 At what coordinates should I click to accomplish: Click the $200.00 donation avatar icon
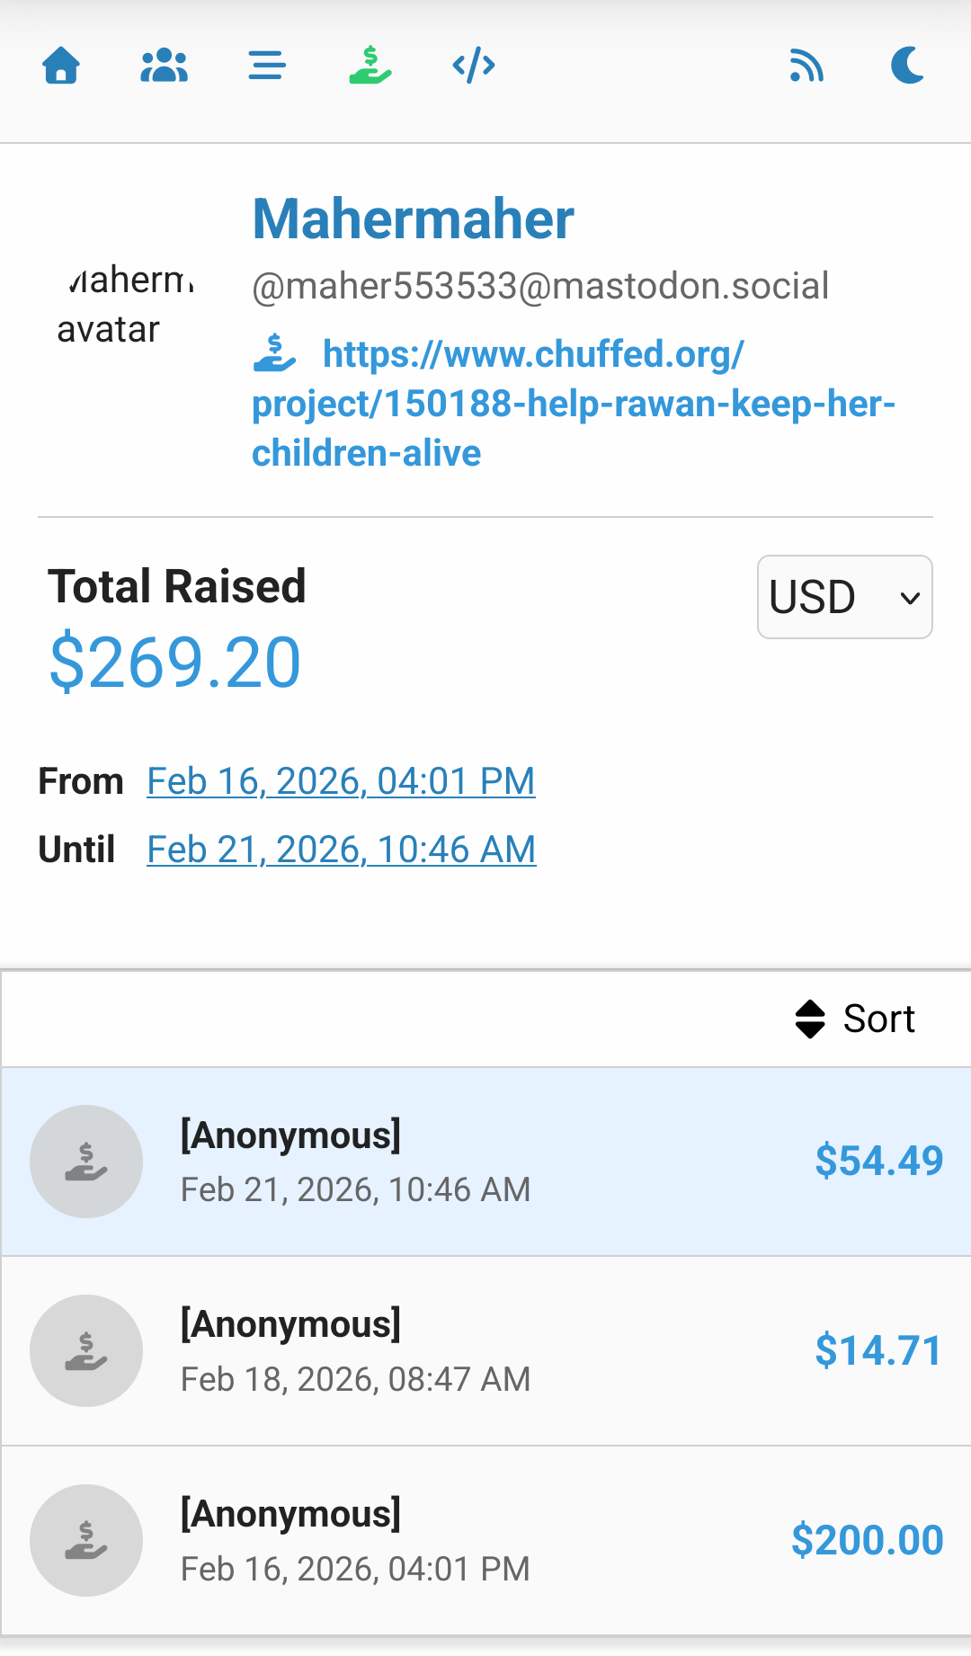(x=86, y=1541)
